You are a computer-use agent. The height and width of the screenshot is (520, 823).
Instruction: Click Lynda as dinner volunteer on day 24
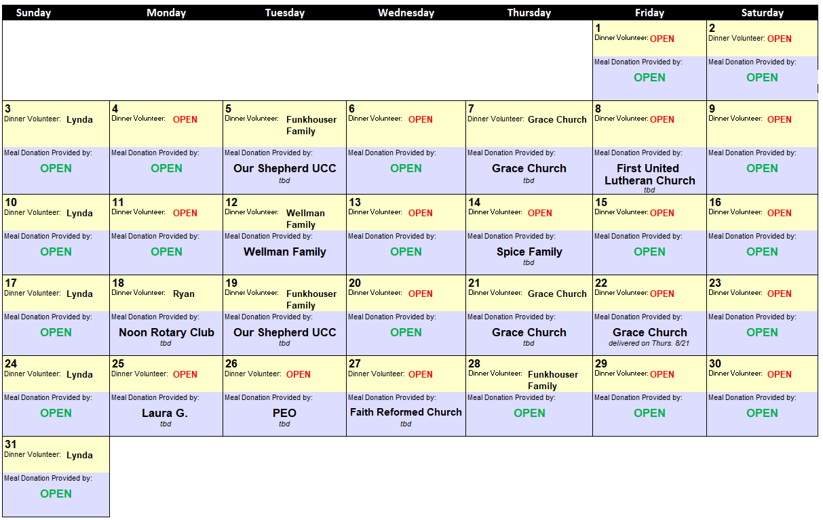coord(79,374)
